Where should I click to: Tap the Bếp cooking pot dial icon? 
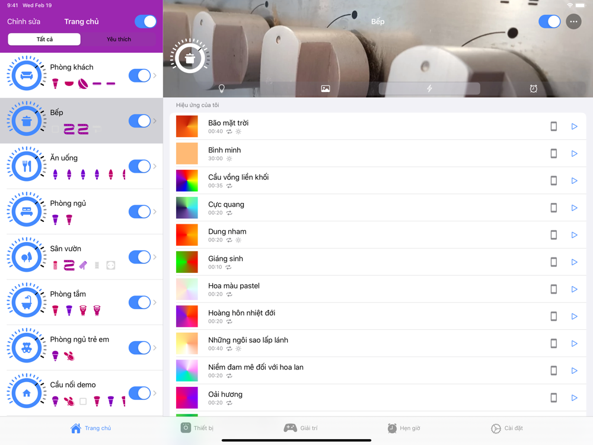pyautogui.click(x=26, y=121)
